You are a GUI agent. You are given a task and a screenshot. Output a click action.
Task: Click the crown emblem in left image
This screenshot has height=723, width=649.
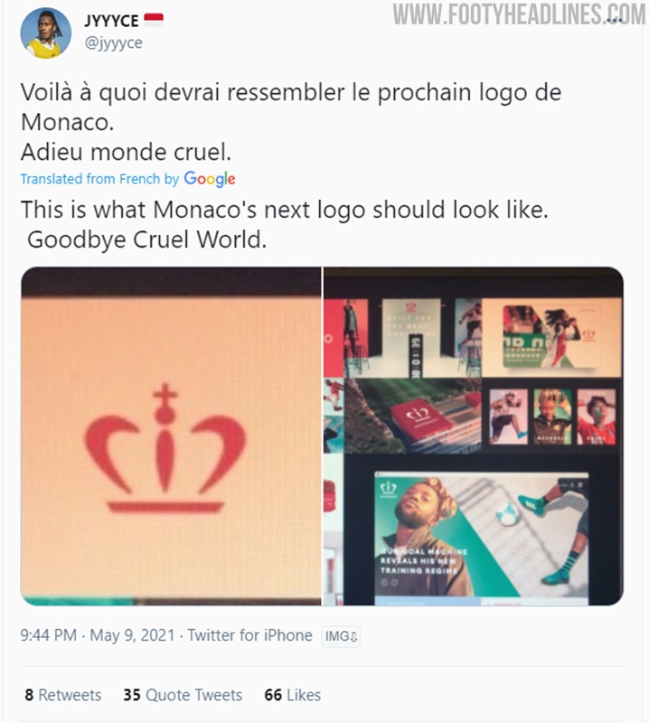click(x=165, y=448)
